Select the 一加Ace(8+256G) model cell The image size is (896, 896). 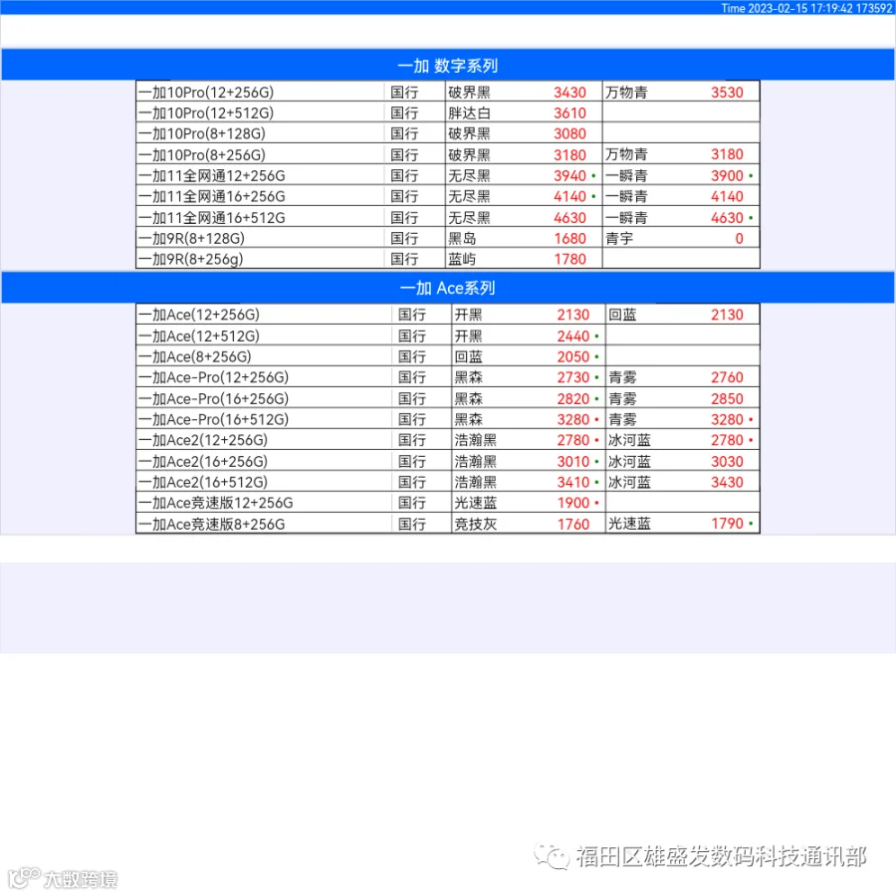pos(264,356)
